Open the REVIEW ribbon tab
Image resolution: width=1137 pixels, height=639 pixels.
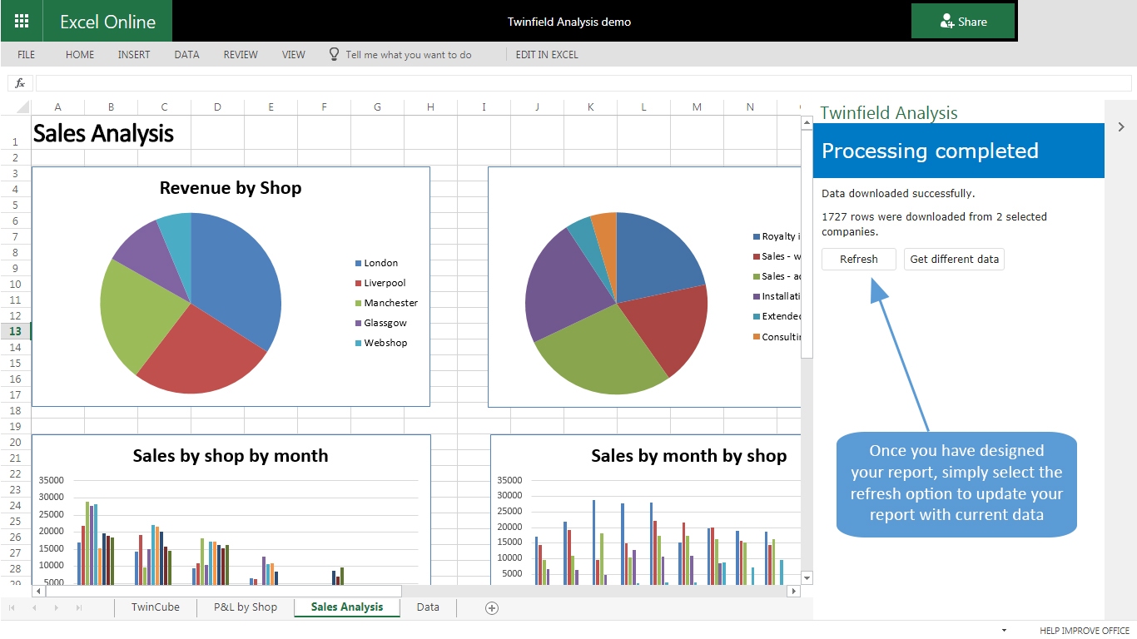pos(241,55)
